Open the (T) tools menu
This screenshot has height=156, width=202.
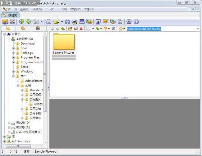(x=51, y=9)
